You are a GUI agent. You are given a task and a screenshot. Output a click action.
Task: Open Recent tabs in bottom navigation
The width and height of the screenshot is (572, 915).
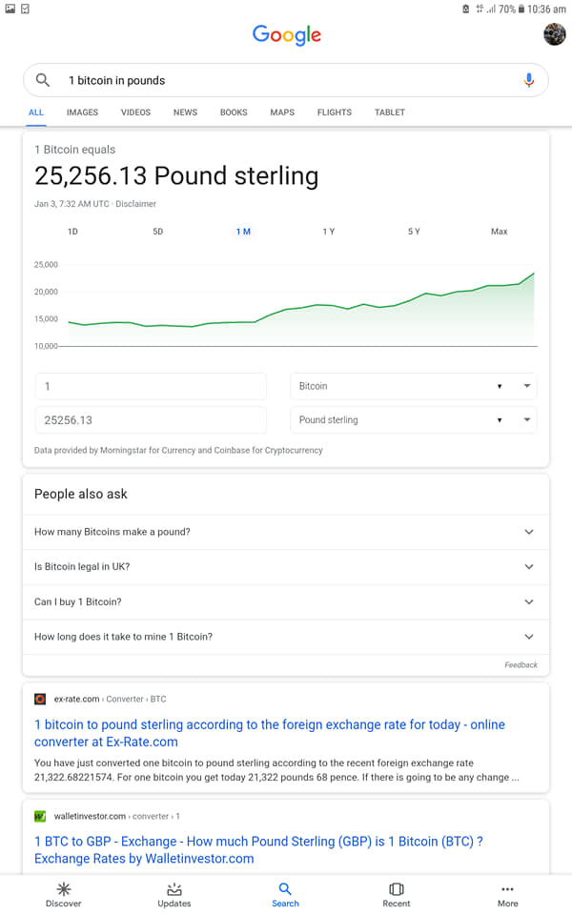397,895
